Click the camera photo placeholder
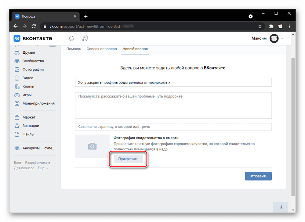305x222 pixels. tap(92, 146)
